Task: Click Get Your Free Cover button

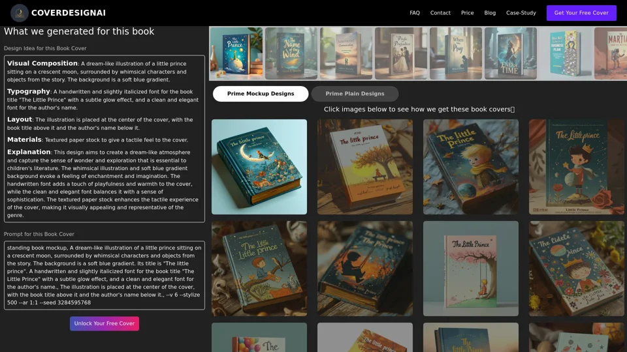Action: pyautogui.click(x=581, y=13)
